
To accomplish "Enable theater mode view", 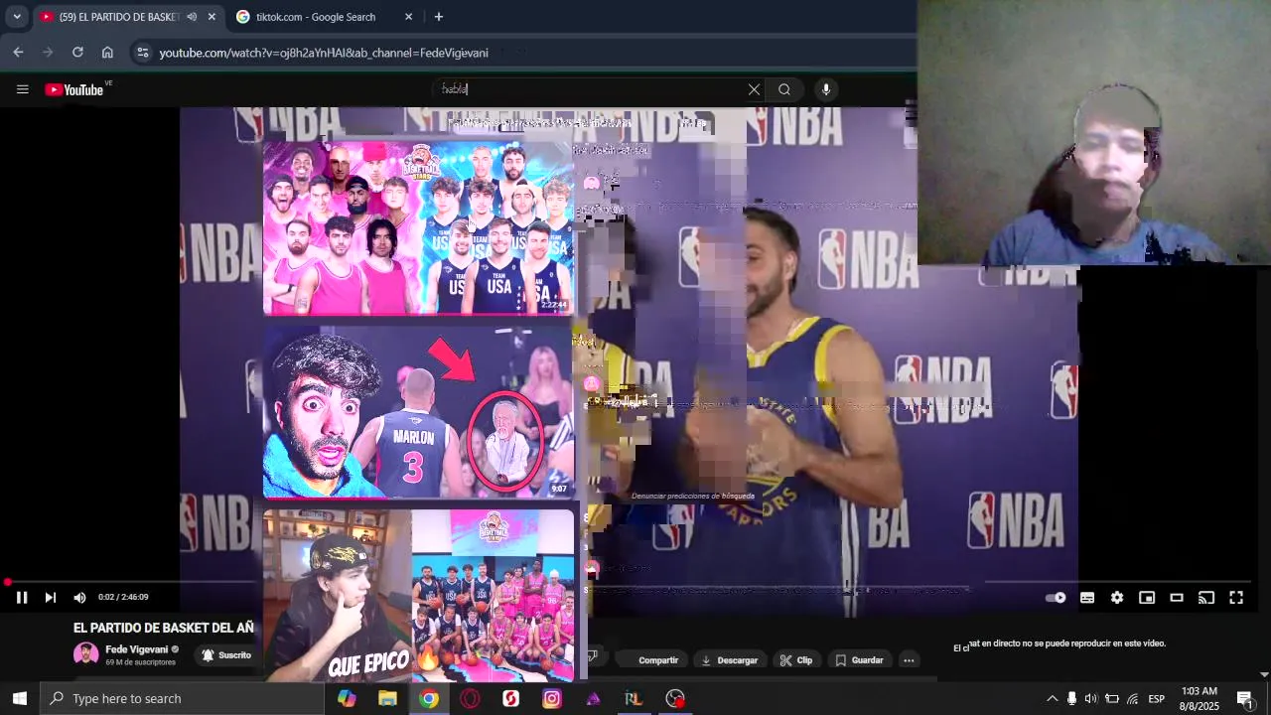I will pyautogui.click(x=1177, y=598).
